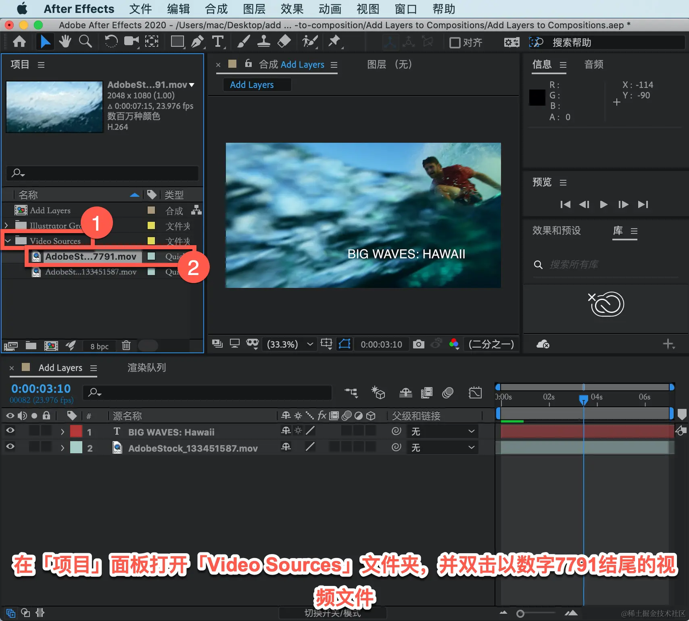Toggle the Draft 3D icon in timeline
Image resolution: width=689 pixels, height=621 pixels.
pos(378,392)
